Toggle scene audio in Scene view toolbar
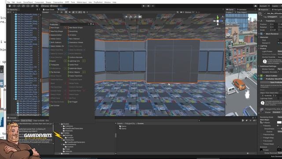 [x=70, y=12]
